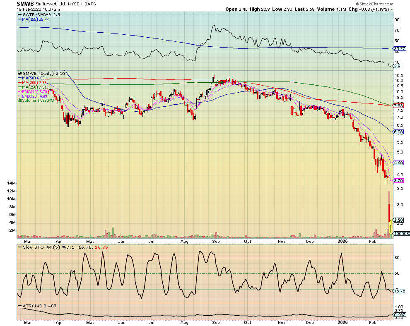Click the 16.76 stochastic value tag

point(400,291)
